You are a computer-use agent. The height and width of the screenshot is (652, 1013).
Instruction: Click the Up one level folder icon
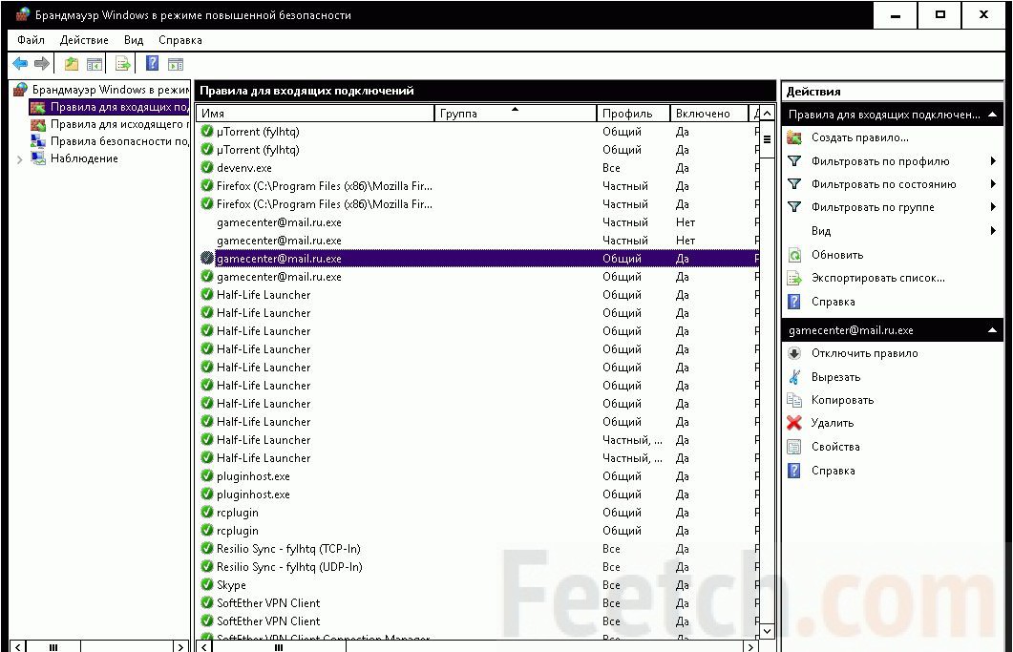(x=71, y=64)
